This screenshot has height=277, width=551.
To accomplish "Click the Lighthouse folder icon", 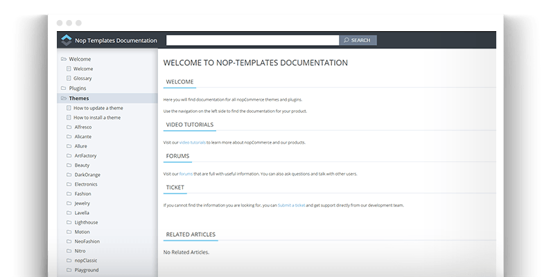I will [x=69, y=222].
